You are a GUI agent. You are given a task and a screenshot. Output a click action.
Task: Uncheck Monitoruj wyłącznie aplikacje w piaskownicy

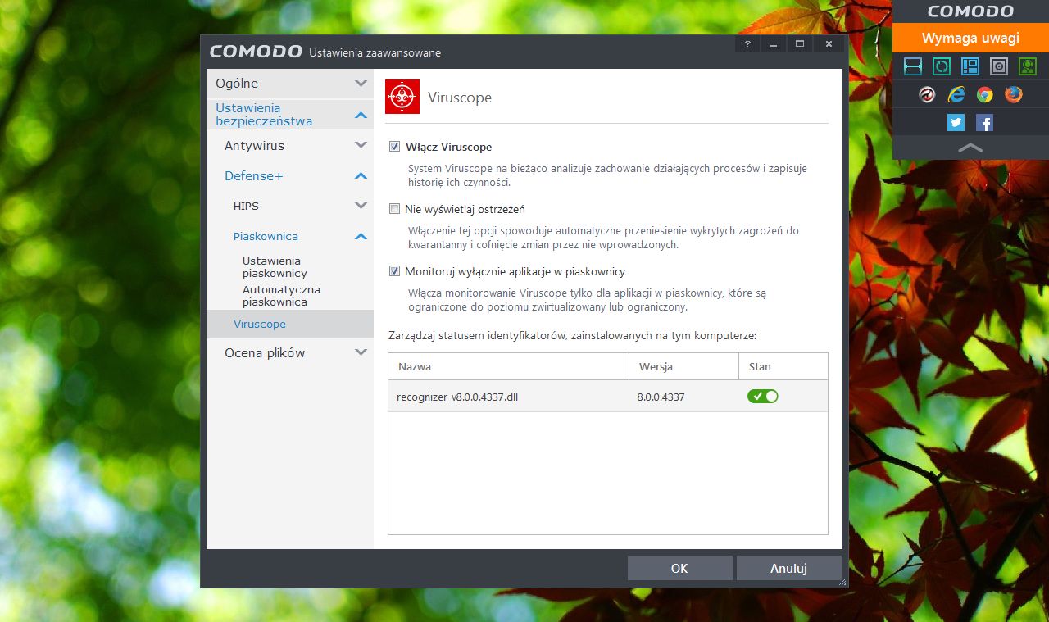(x=395, y=271)
